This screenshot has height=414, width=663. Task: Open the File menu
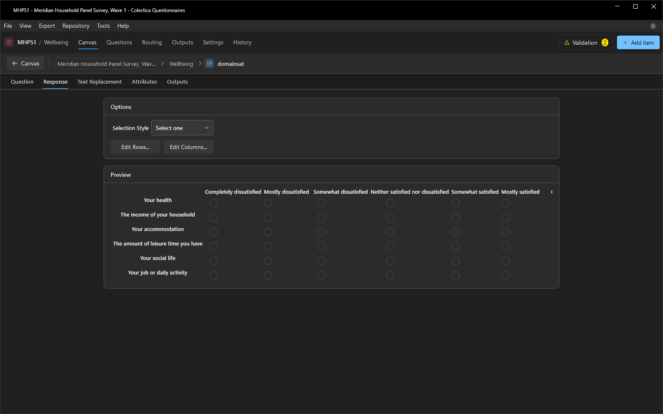8,26
